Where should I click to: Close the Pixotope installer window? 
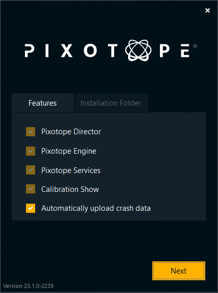tap(207, 10)
